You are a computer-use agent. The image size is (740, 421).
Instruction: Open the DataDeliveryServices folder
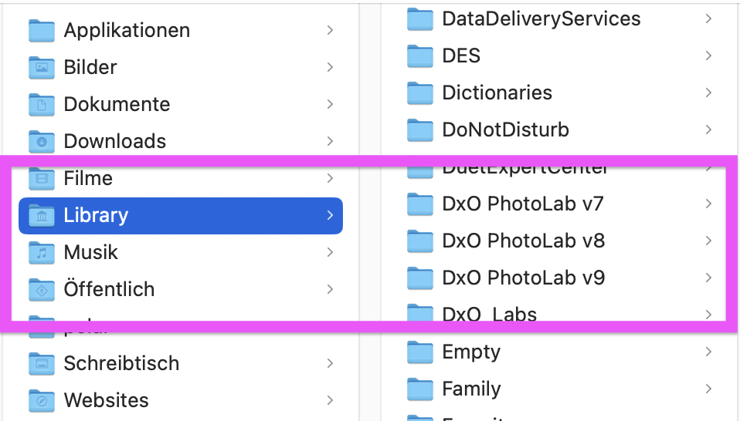click(x=541, y=19)
